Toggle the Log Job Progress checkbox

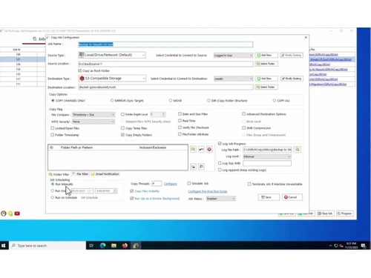coord(220,144)
